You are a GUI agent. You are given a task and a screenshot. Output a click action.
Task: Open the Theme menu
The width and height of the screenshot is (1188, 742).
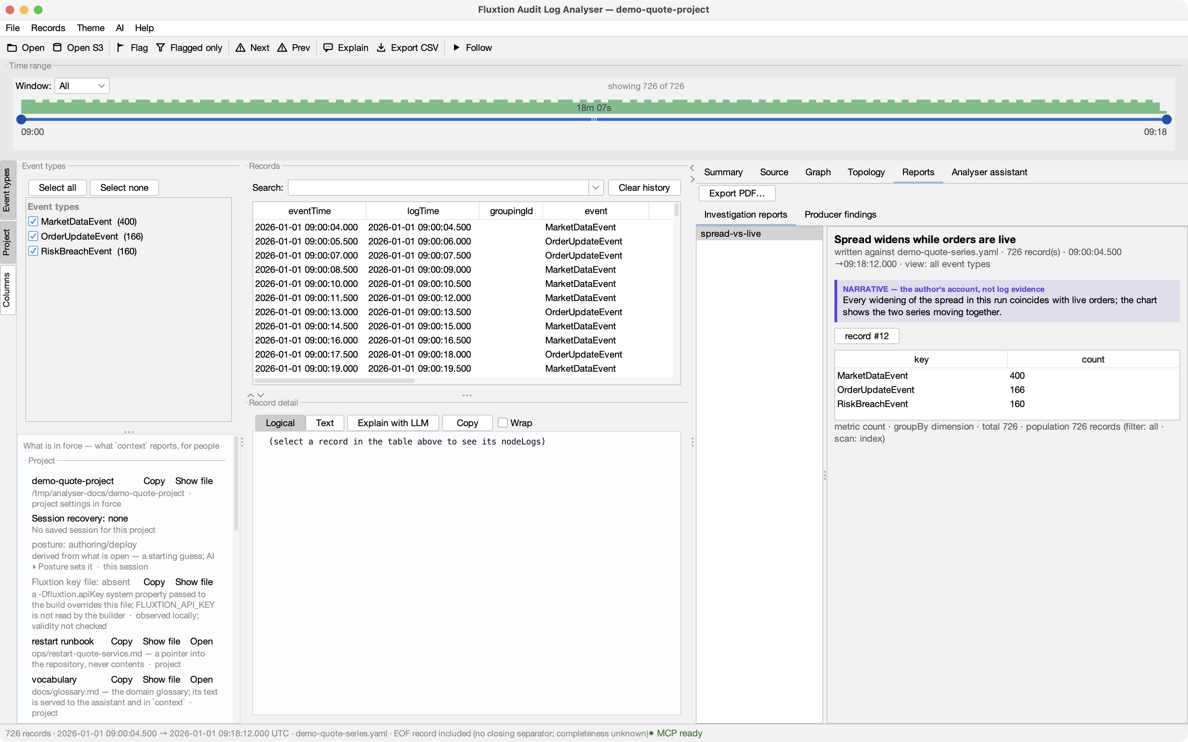tap(90, 28)
